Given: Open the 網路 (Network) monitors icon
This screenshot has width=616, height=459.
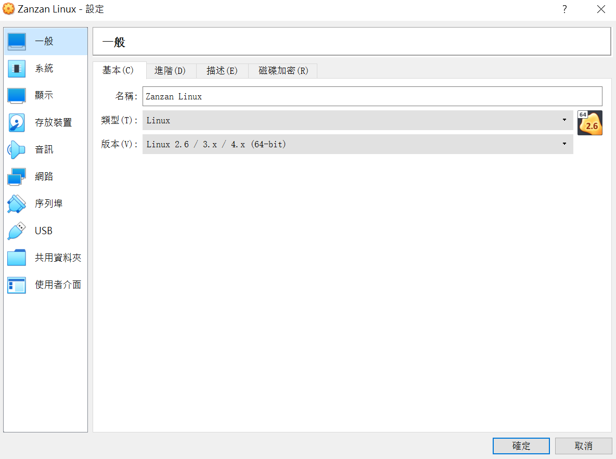Looking at the screenshot, I should (17, 176).
